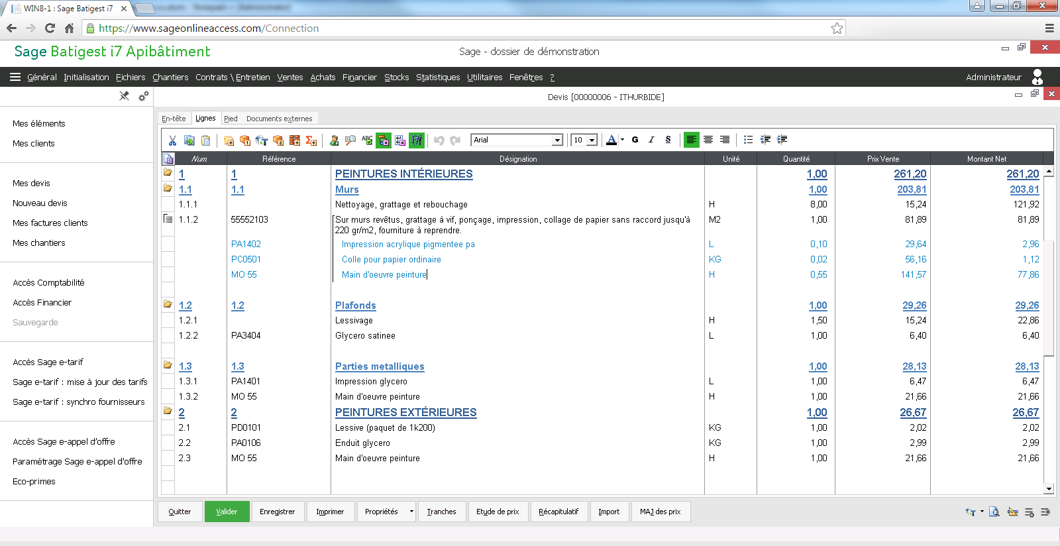Toggle the expand details icon next to Ff

point(400,140)
